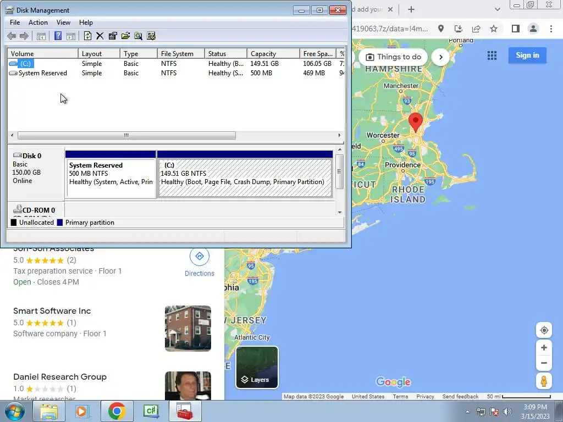Open the View menu
This screenshot has height=422, width=563.
tap(63, 22)
